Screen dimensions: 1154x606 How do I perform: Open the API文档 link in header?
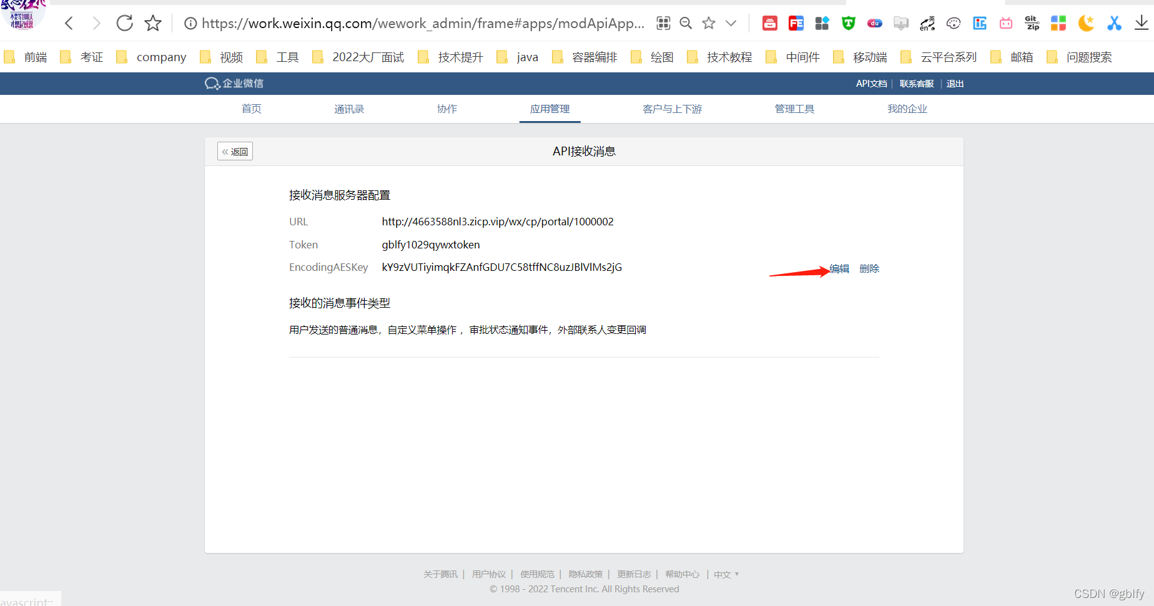[871, 84]
